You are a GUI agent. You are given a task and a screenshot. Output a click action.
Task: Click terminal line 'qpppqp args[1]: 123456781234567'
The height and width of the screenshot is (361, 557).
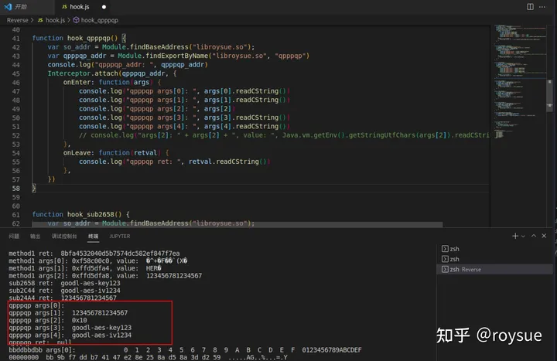tap(68, 313)
